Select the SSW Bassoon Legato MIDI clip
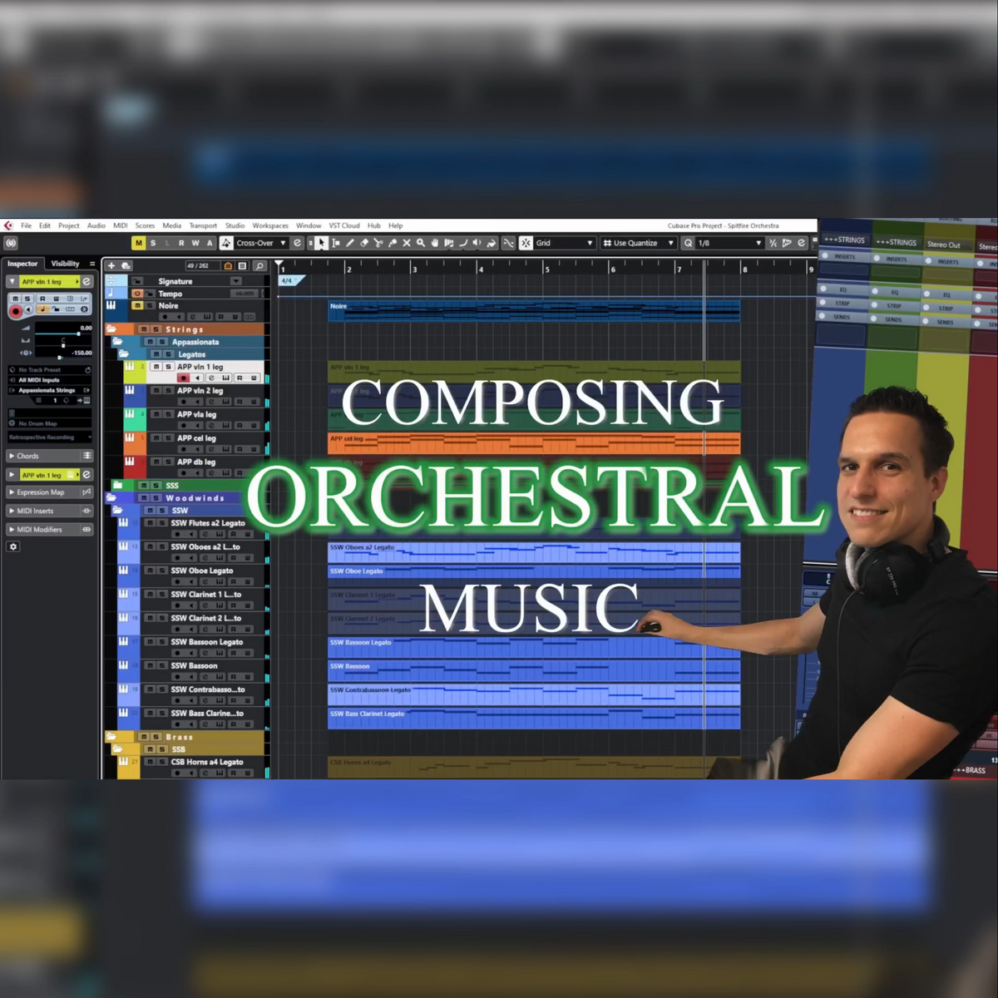The image size is (998, 998). tap(532, 648)
